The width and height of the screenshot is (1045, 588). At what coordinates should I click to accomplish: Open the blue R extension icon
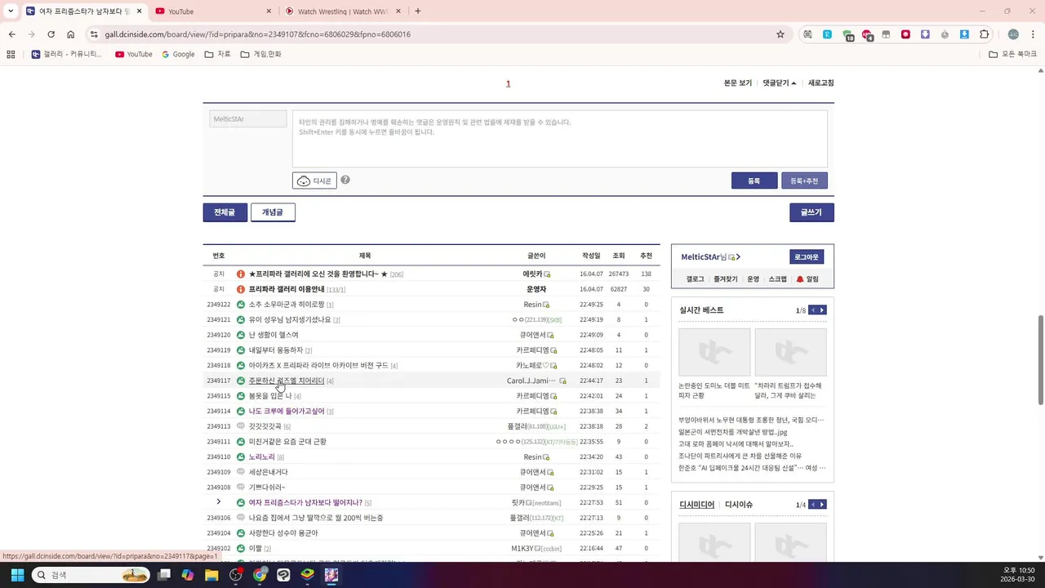click(827, 34)
